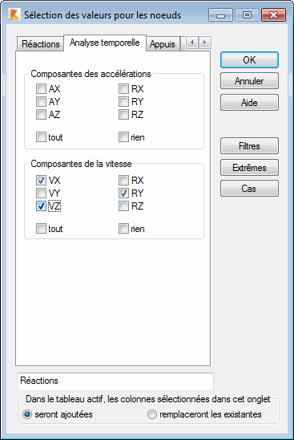Check the AZ acceleration component
Image resolution: width=294 pixels, height=440 pixels.
pyautogui.click(x=41, y=115)
